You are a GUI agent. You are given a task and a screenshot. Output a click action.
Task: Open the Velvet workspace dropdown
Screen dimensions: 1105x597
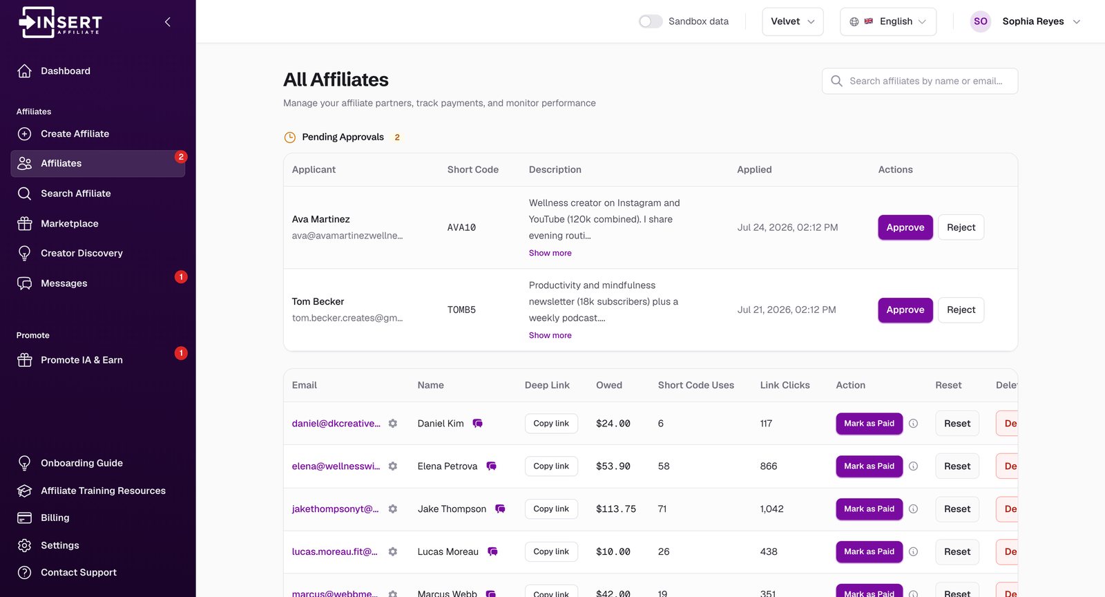(793, 21)
